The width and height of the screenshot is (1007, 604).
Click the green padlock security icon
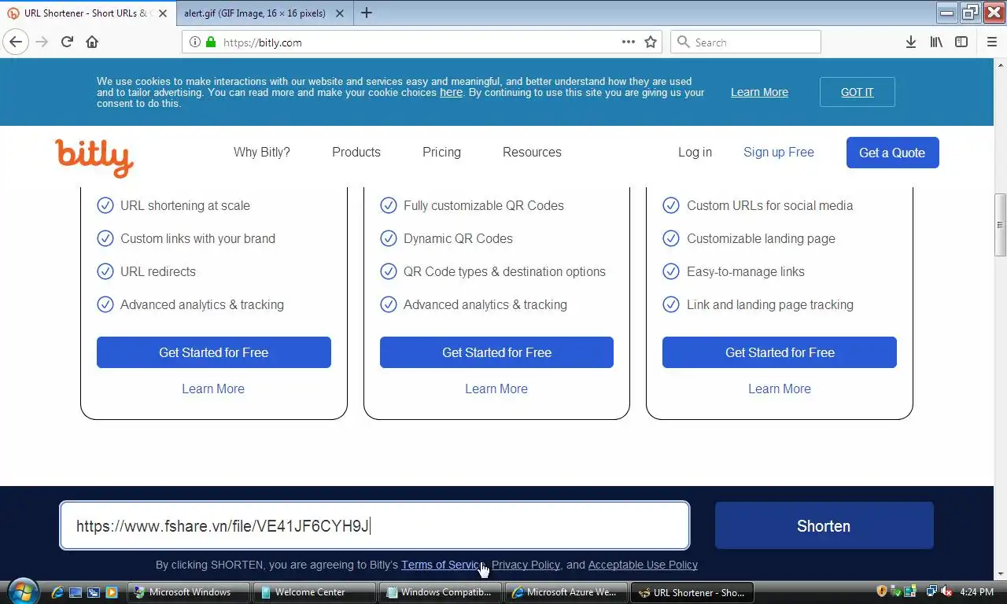pyautogui.click(x=210, y=42)
